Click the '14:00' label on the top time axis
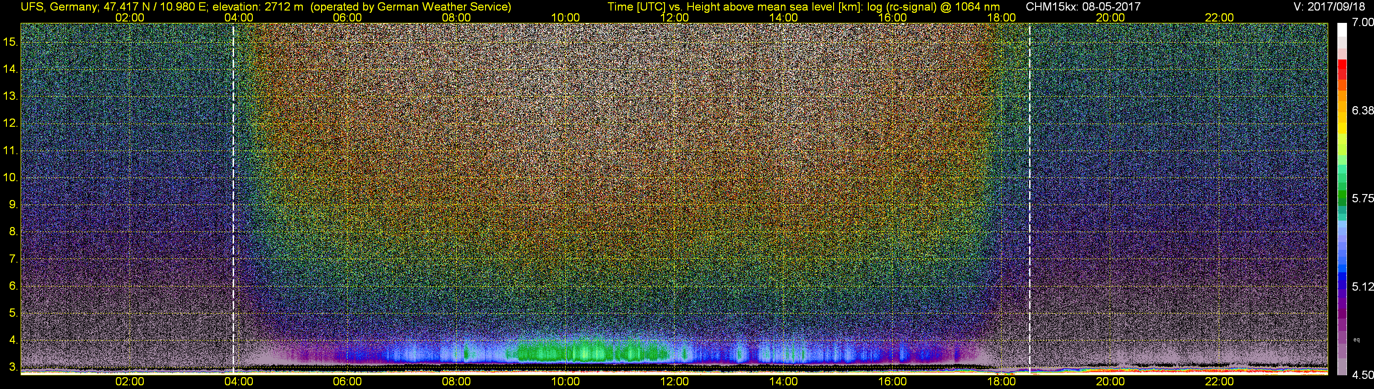 tap(784, 17)
